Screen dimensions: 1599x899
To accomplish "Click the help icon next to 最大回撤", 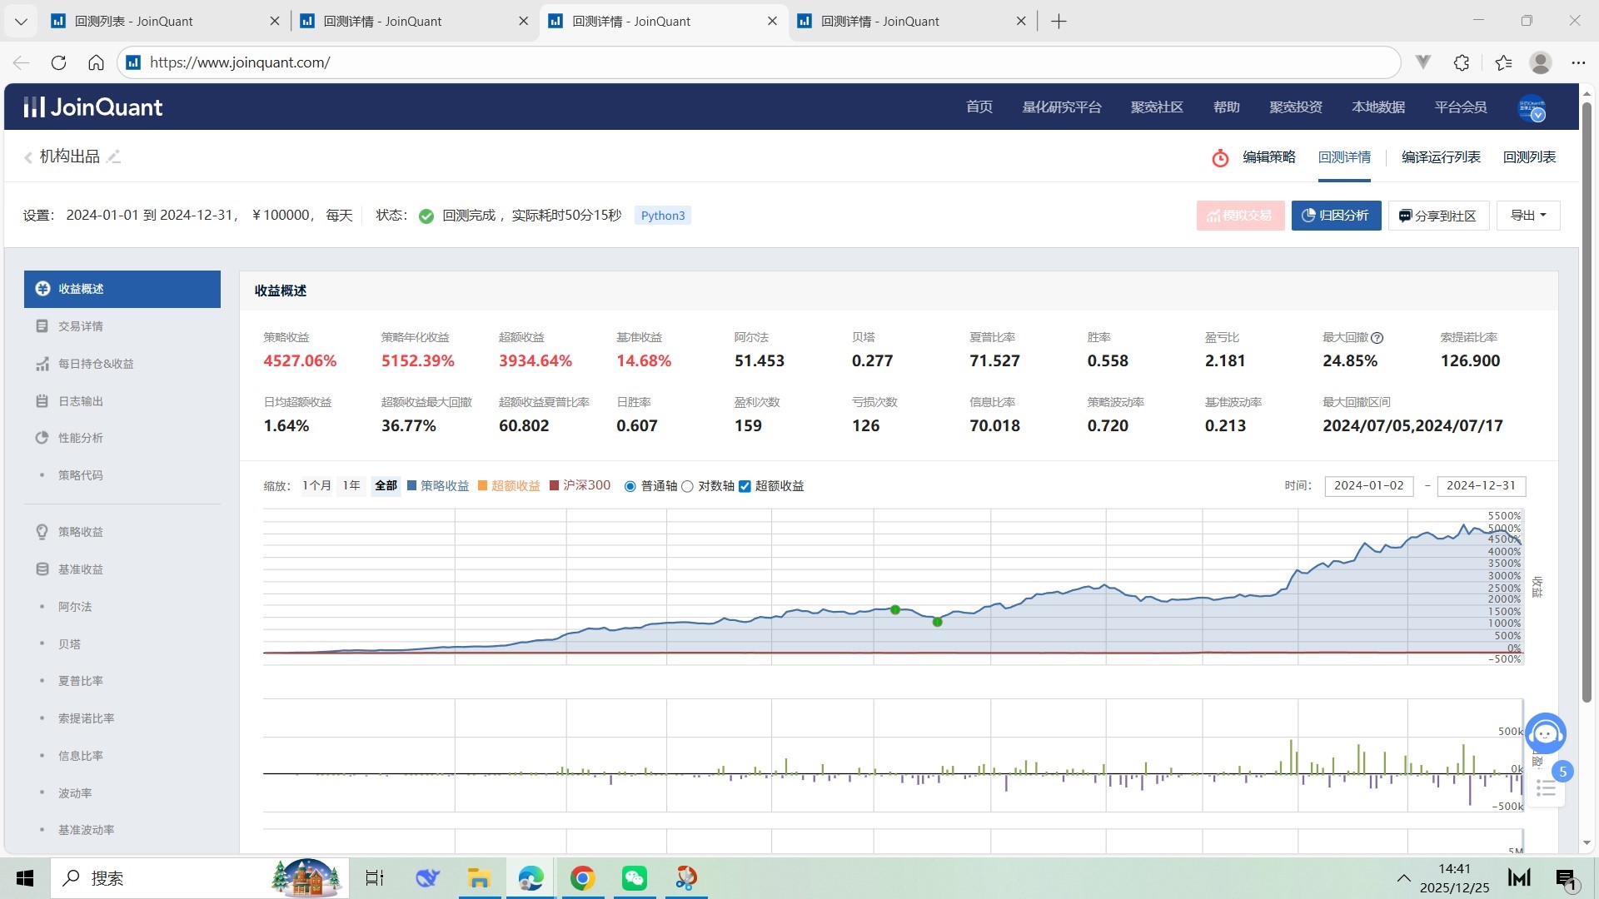I will tap(1377, 338).
